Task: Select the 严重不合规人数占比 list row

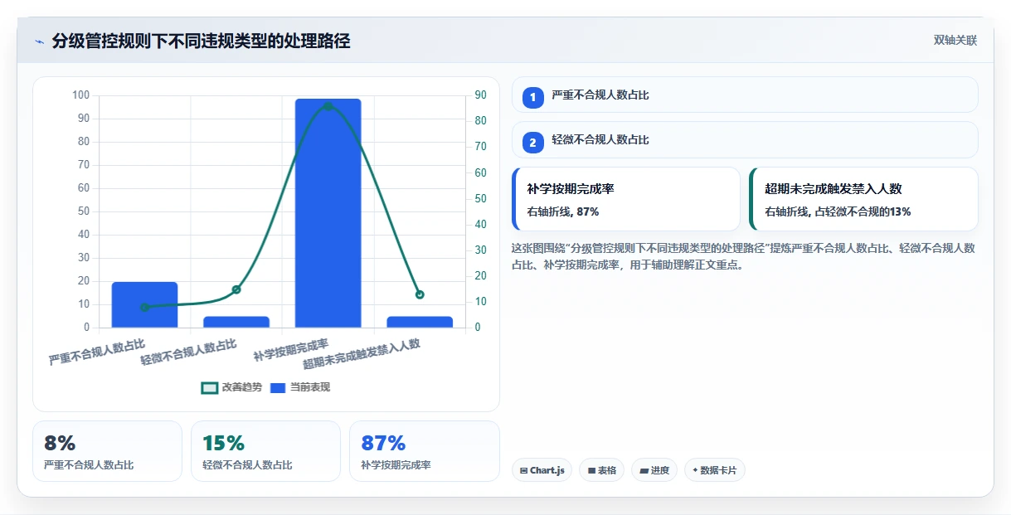Action: (745, 95)
